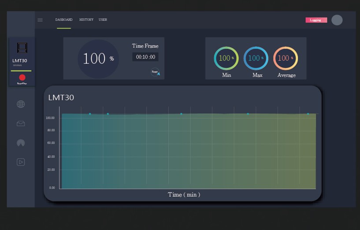Click the Min gauge ring
Screen dimensions: 360x230
click(x=226, y=58)
